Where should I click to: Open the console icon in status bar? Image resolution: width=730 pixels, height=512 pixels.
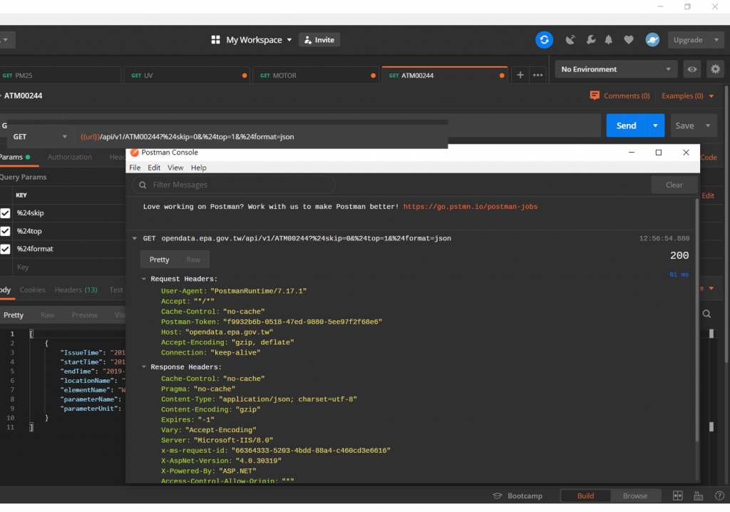tap(699, 496)
